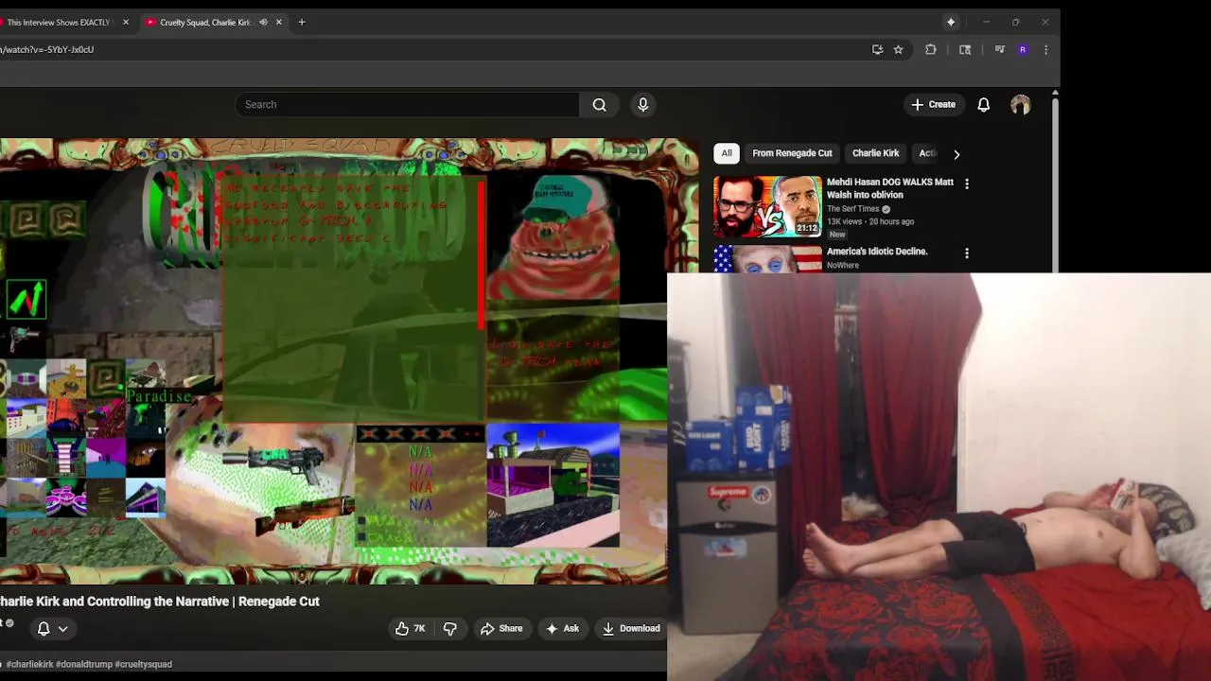Click the page URL in the address bar
1211x681 pixels.
47,49
